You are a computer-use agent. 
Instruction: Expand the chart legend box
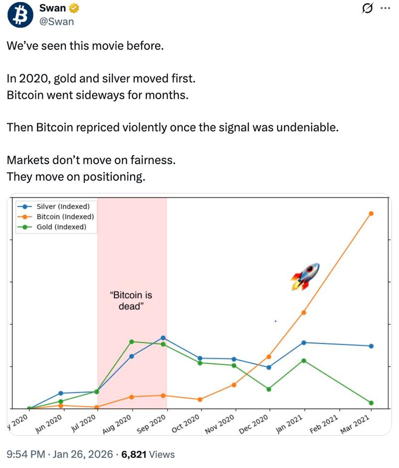(55, 215)
